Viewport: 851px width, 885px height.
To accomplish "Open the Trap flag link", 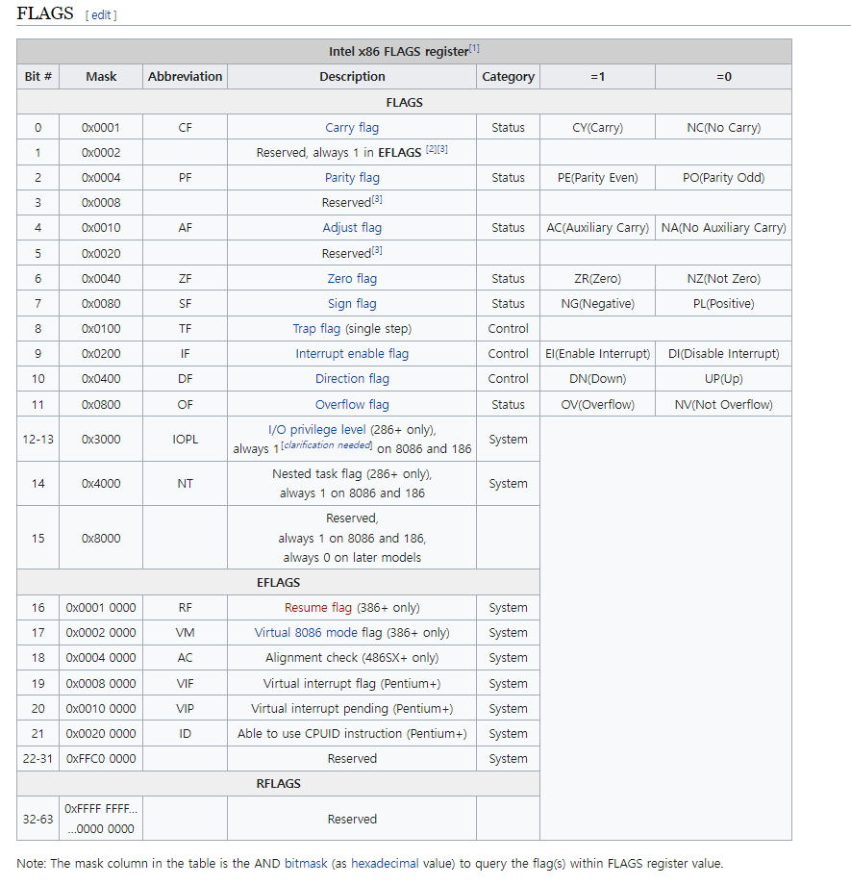I will (x=316, y=328).
